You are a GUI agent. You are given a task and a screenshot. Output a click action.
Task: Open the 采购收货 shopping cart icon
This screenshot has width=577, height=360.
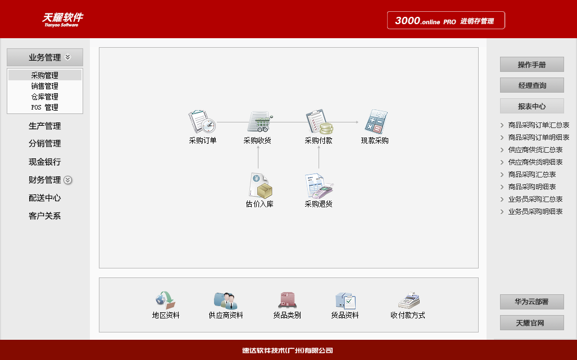point(260,122)
